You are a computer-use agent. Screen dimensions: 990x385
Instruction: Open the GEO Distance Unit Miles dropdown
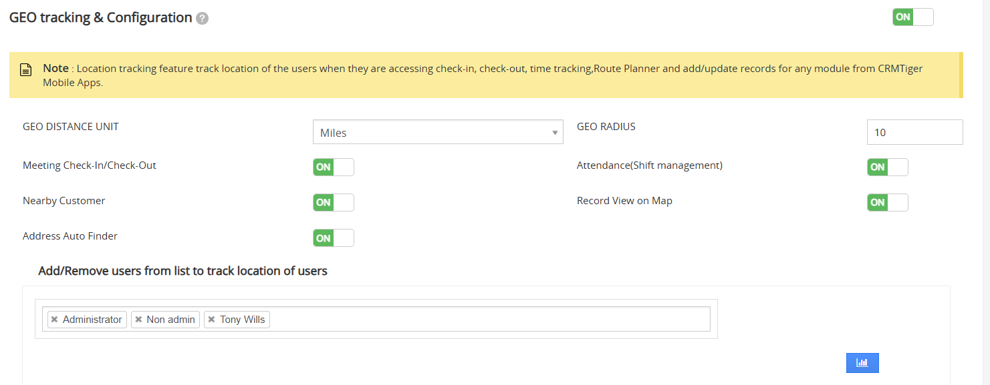point(438,132)
